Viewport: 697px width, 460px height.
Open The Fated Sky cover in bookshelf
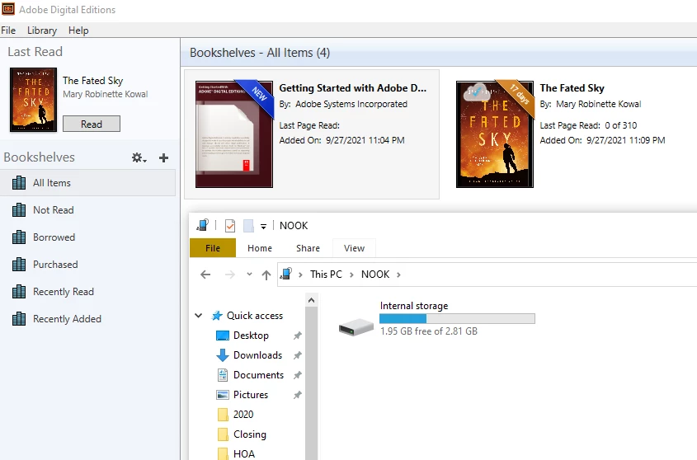495,134
